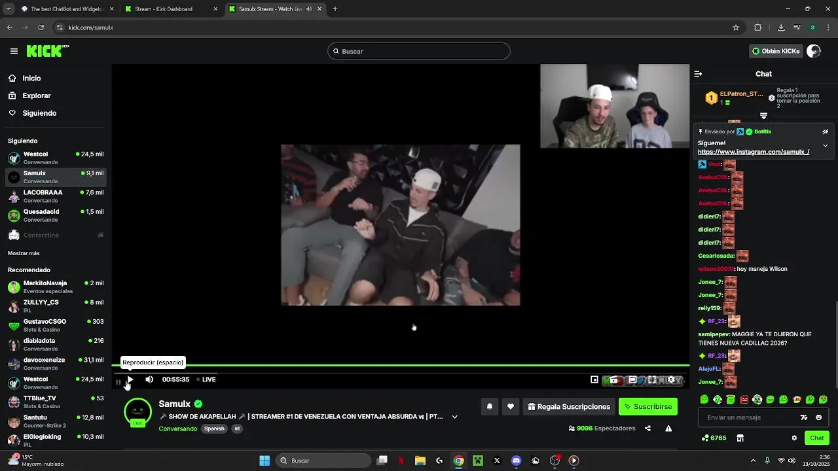The image size is (838, 471).
Task: Open the instagram.com/samulx_ link
Action: (754, 152)
